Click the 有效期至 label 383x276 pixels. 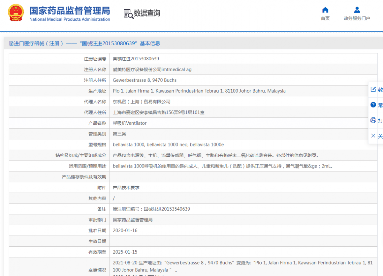(97, 252)
